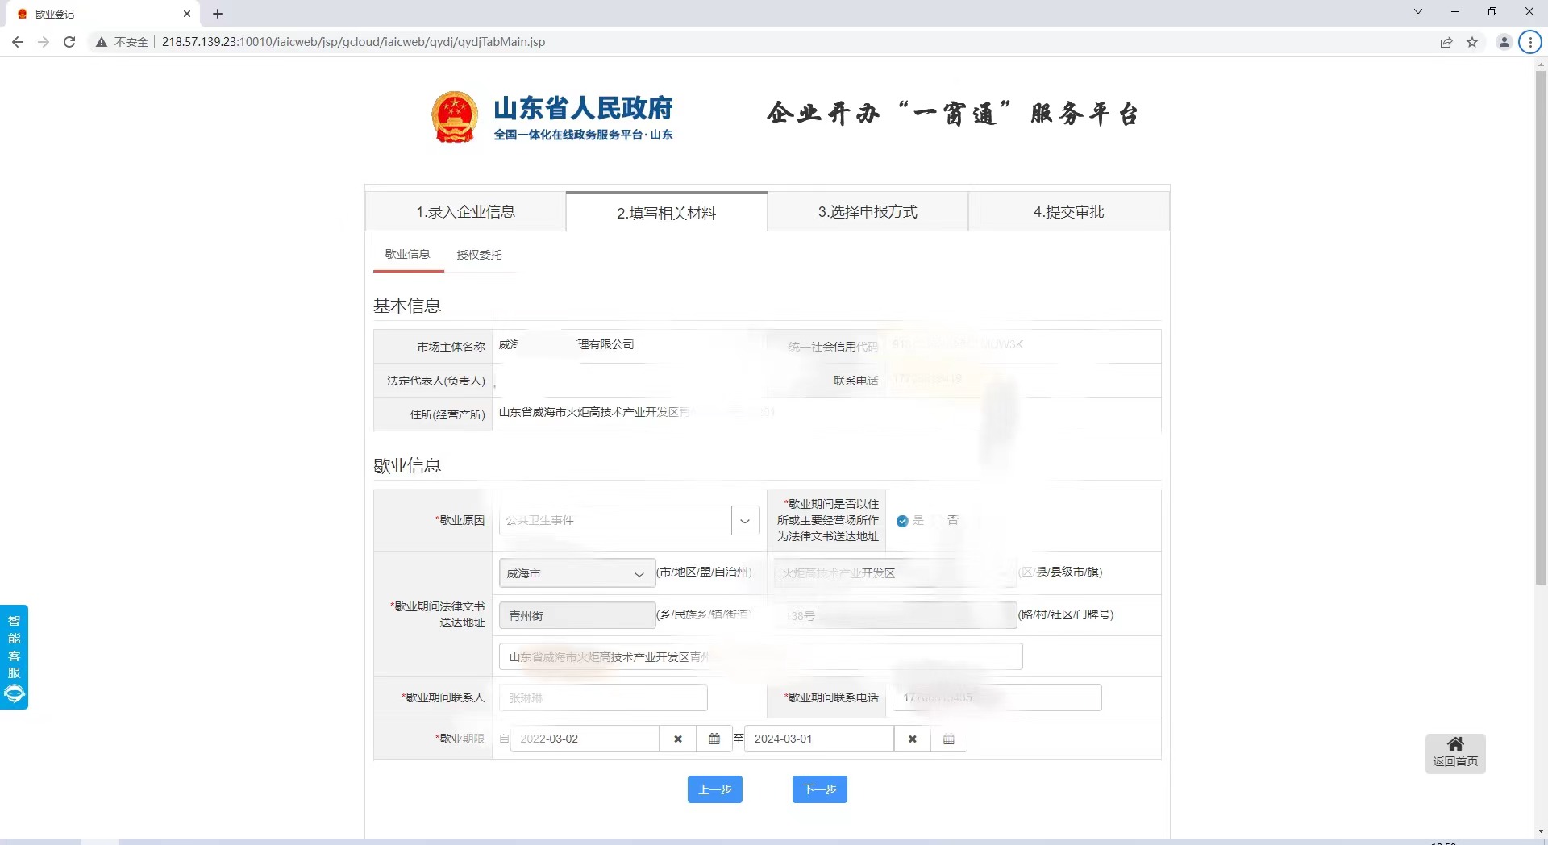Screen dimensions: 1548x845
Task: Open calendar picker for end date
Action: click(949, 739)
